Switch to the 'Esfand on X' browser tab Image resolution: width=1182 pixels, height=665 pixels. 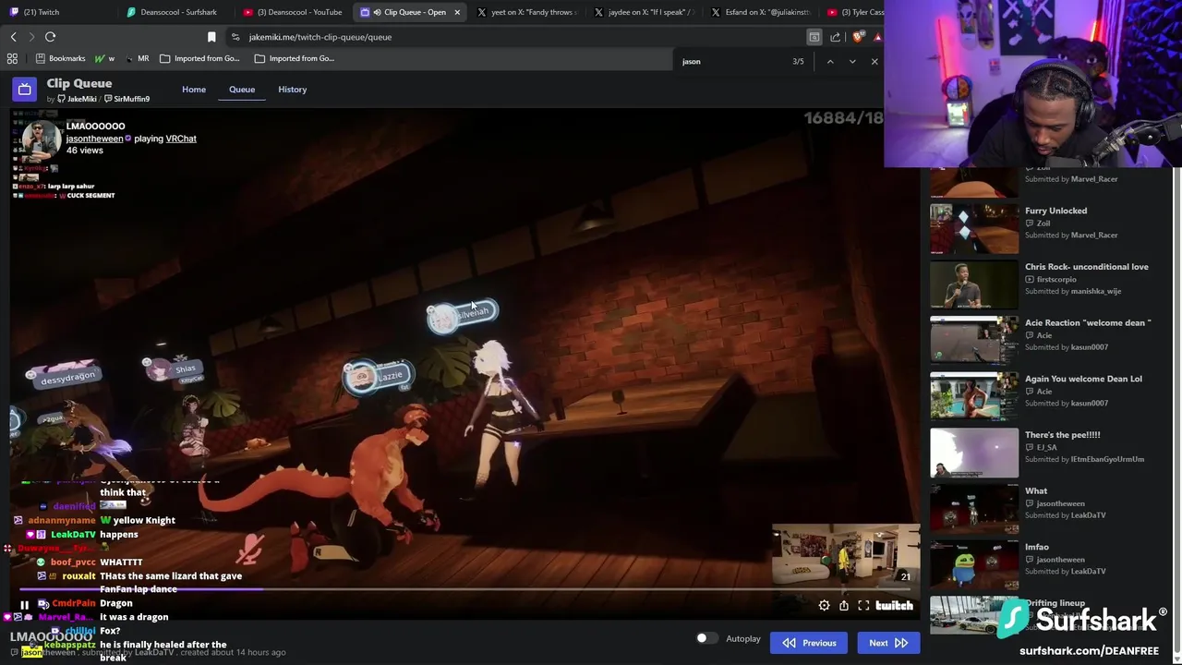[x=761, y=12]
